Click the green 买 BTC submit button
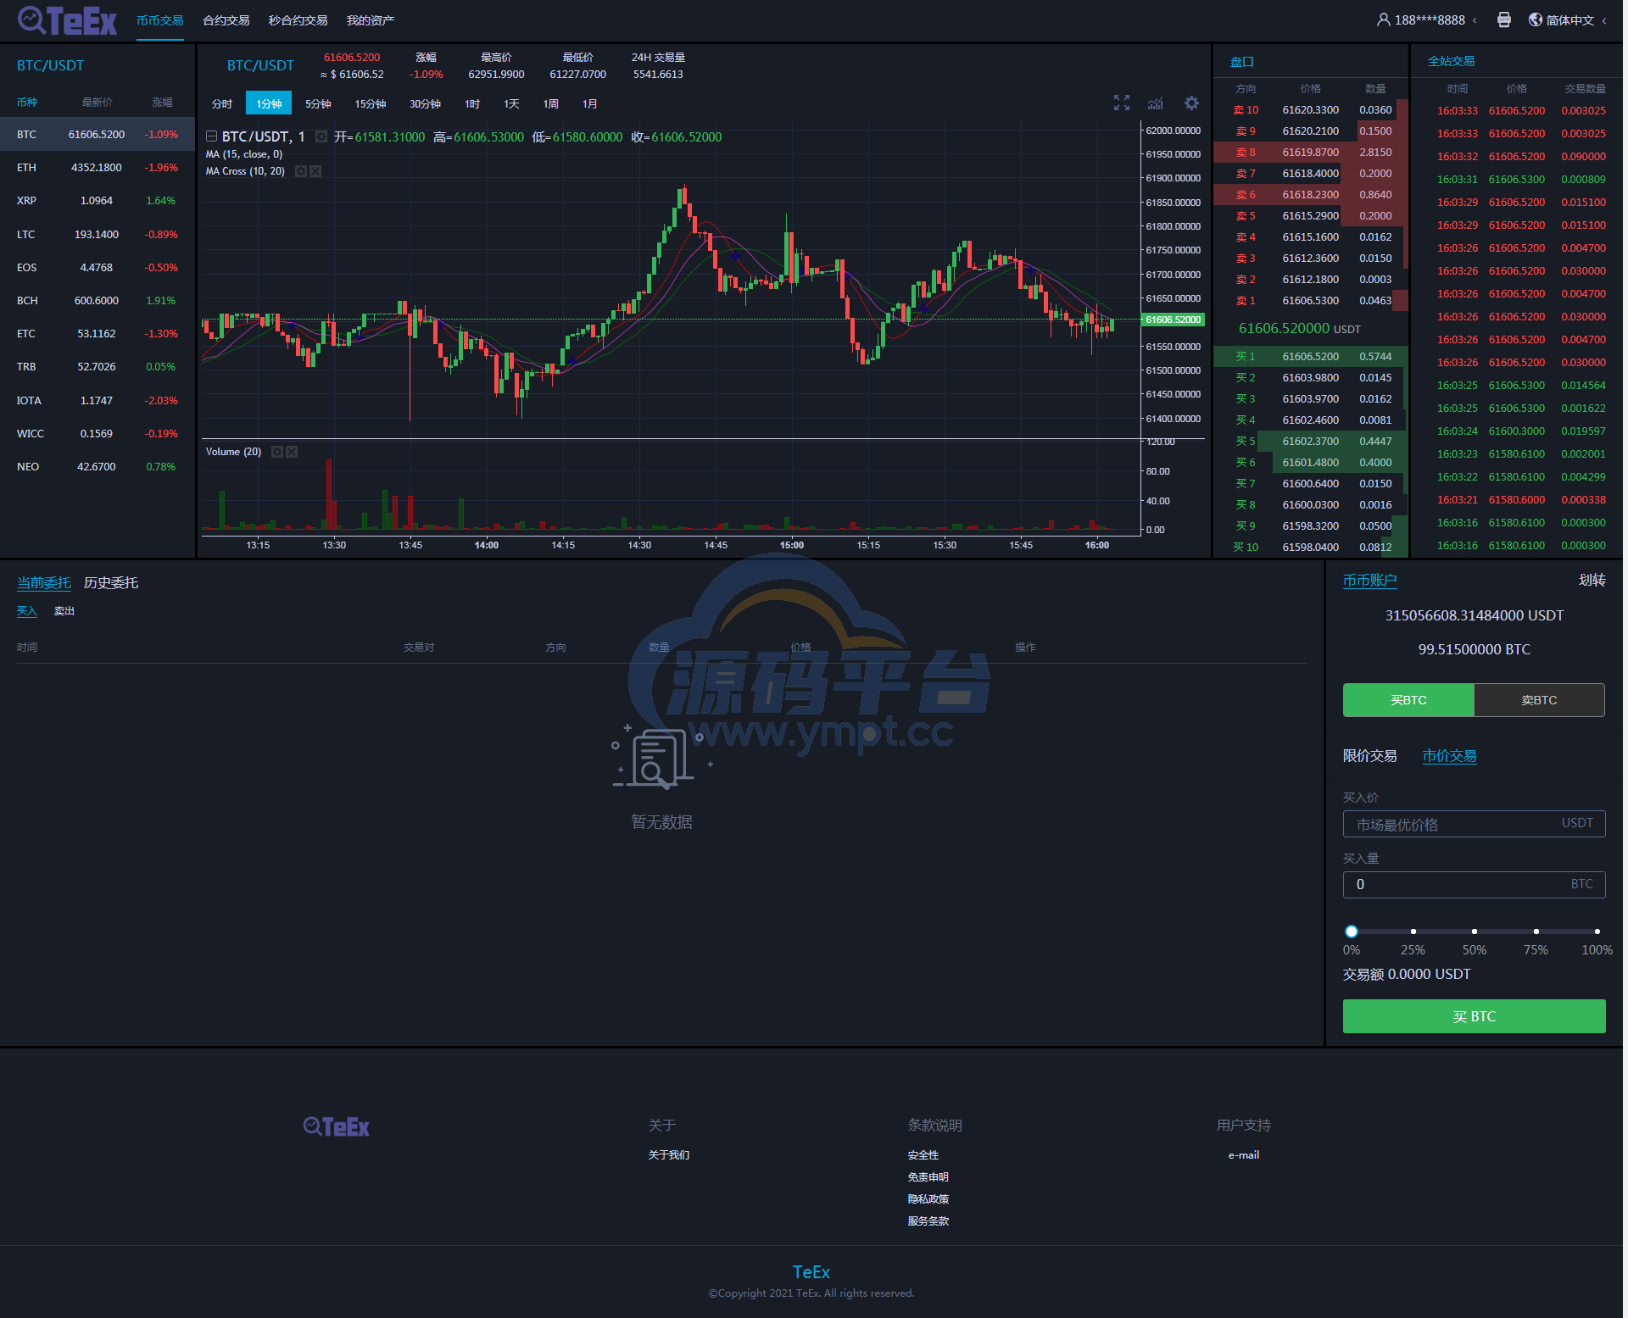Viewport: 1628px width, 1318px height. (1474, 1016)
